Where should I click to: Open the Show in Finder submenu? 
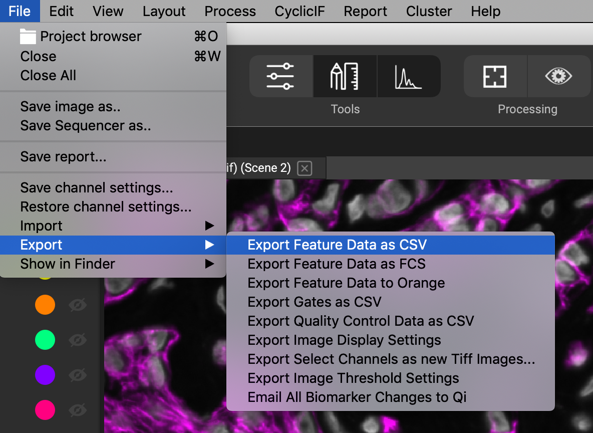click(x=113, y=264)
